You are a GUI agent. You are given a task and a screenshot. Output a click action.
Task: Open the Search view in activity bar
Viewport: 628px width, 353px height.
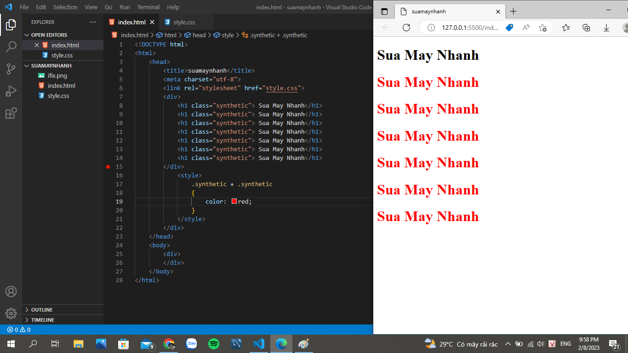click(x=11, y=46)
